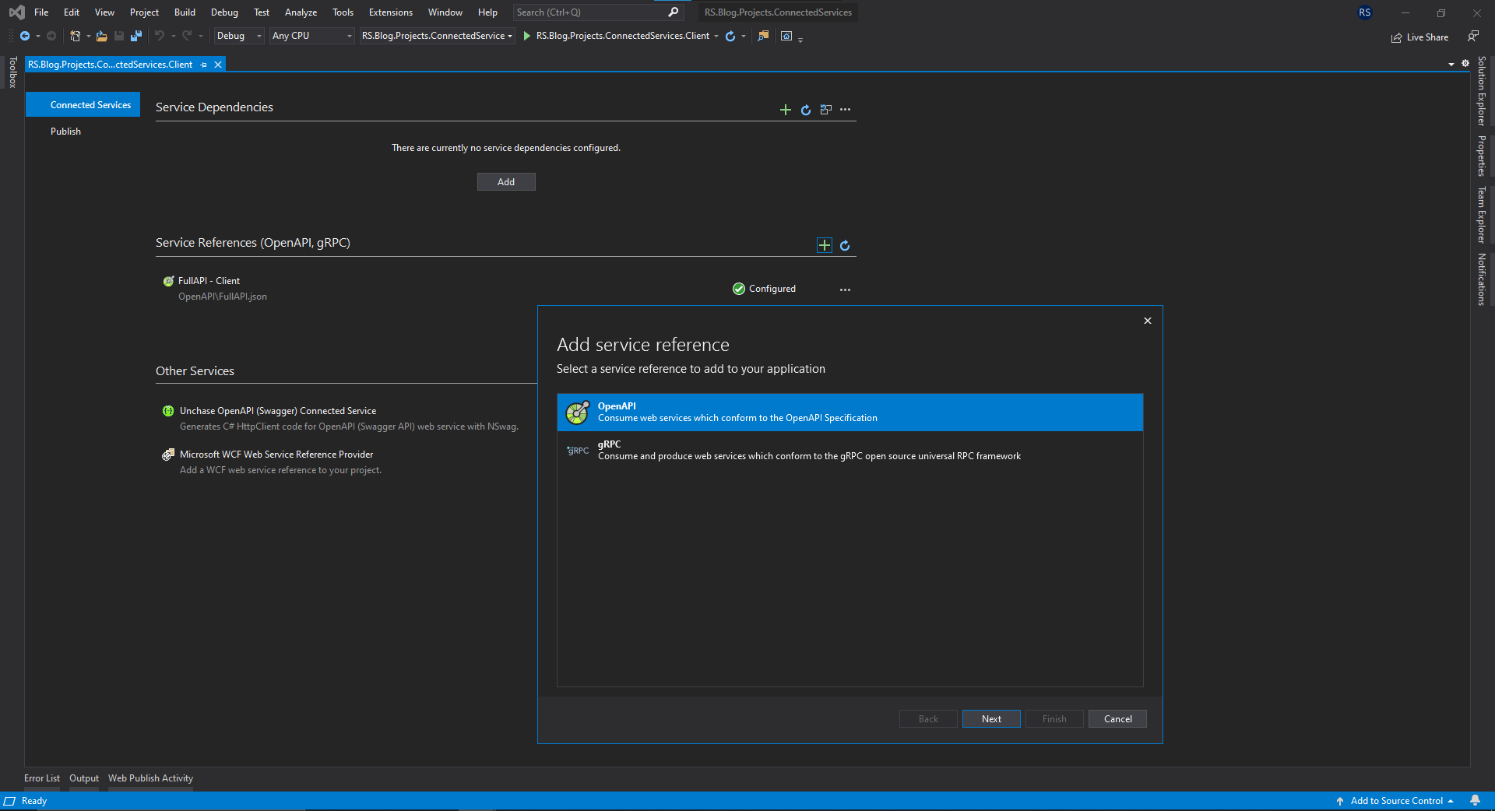This screenshot has height=811, width=1495.
Task: Click the Undo arrow icon
Action: point(159,36)
